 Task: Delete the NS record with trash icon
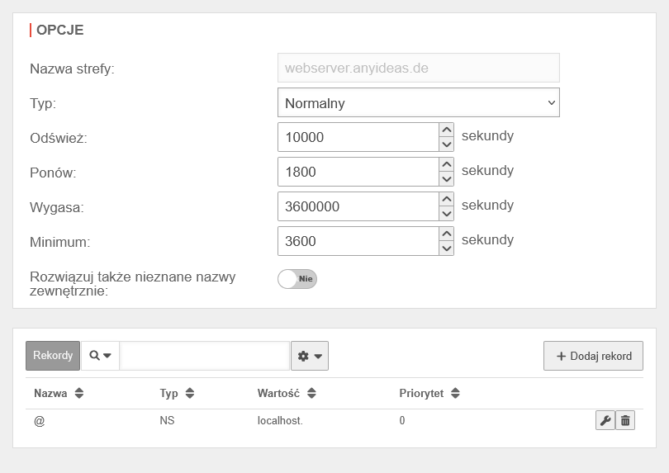625,420
